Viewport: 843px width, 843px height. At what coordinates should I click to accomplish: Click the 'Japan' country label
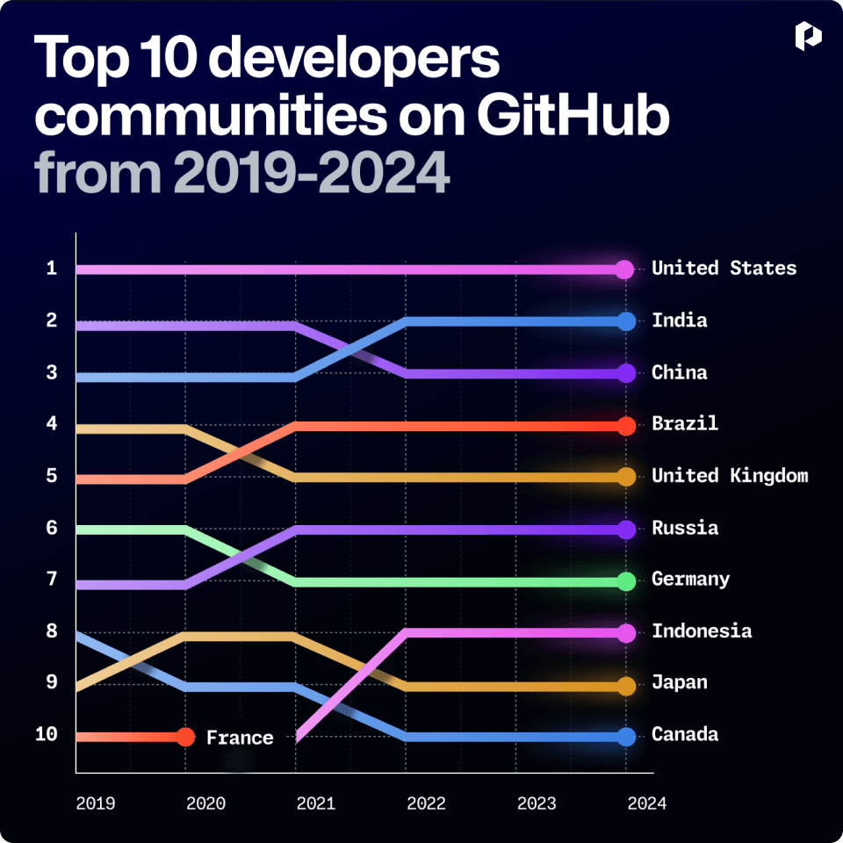[x=680, y=683]
